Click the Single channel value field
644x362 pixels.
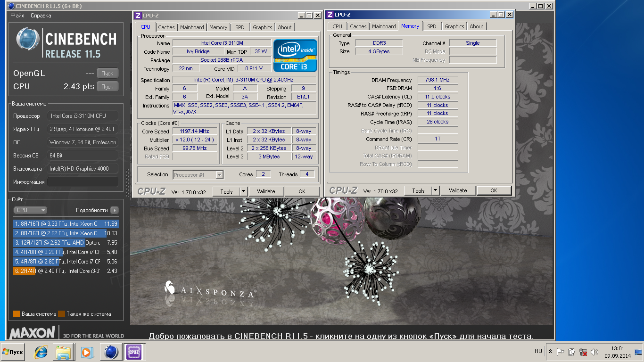(473, 43)
